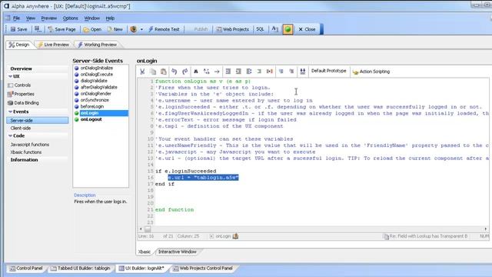Close the builder using Close toolbar button
The width and height of the screenshot is (492, 277).
(307, 29)
